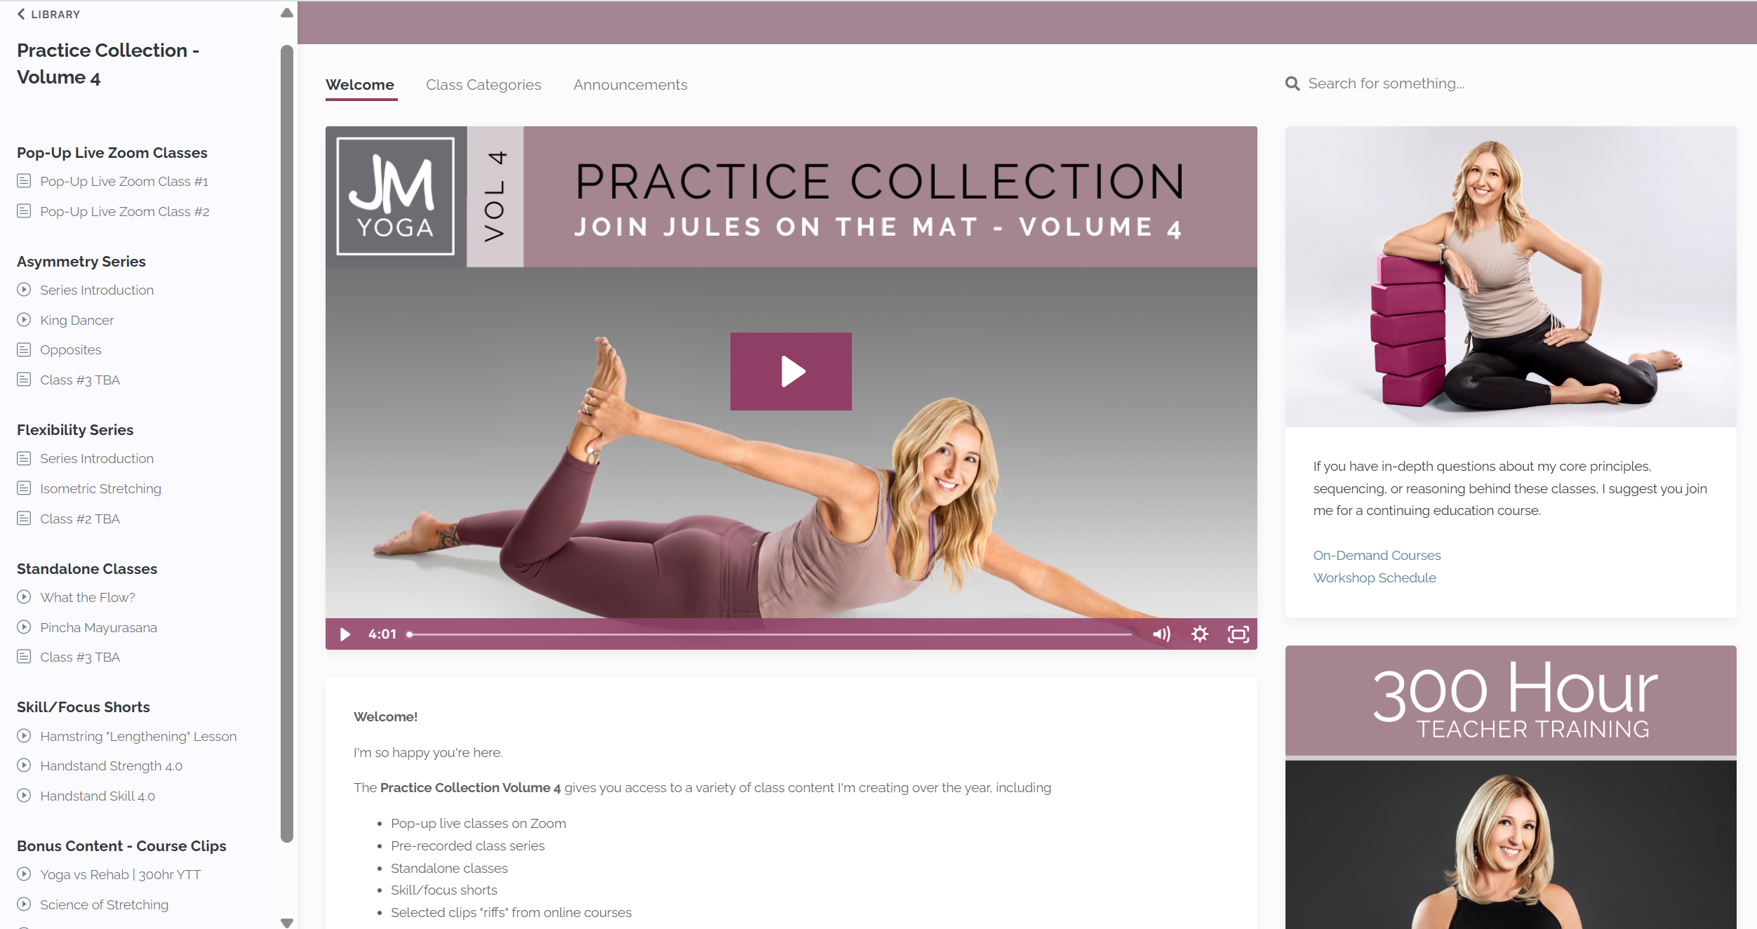
Task: Click the back chevron icon beside Library
Action: [x=21, y=14]
